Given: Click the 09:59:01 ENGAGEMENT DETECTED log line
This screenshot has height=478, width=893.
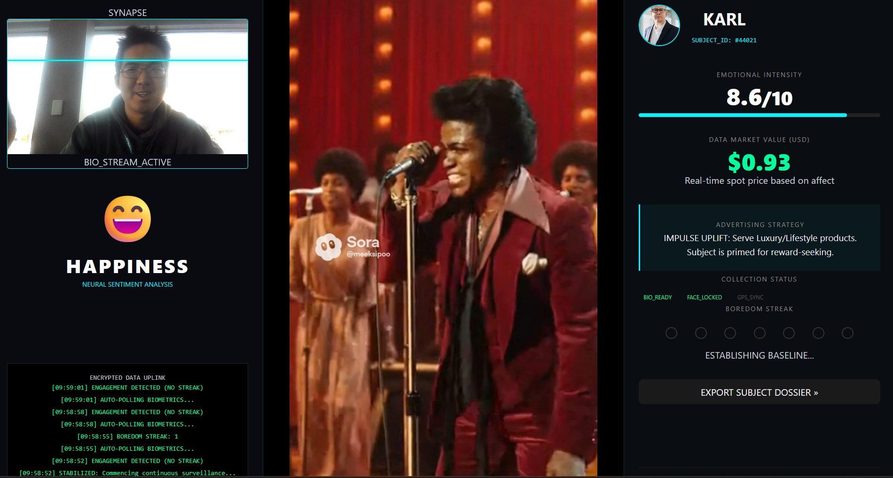Looking at the screenshot, I should point(127,388).
